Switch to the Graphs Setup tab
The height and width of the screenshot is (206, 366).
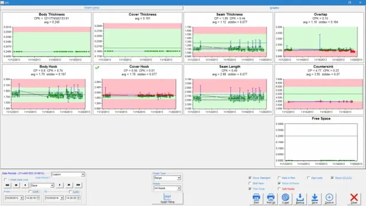point(91,7)
